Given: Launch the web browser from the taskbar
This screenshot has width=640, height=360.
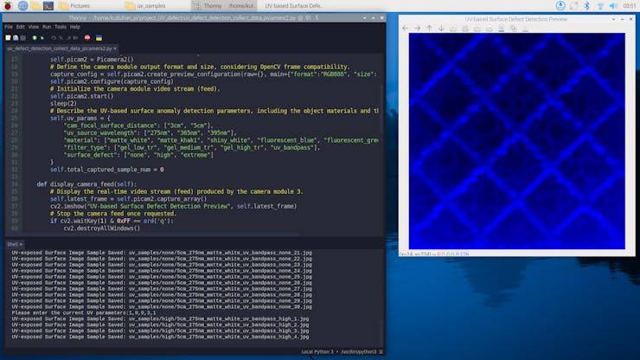Looking at the screenshot, I should (x=22, y=6).
